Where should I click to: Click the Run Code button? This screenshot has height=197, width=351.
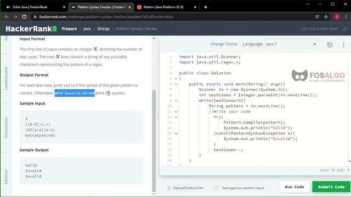point(295,187)
